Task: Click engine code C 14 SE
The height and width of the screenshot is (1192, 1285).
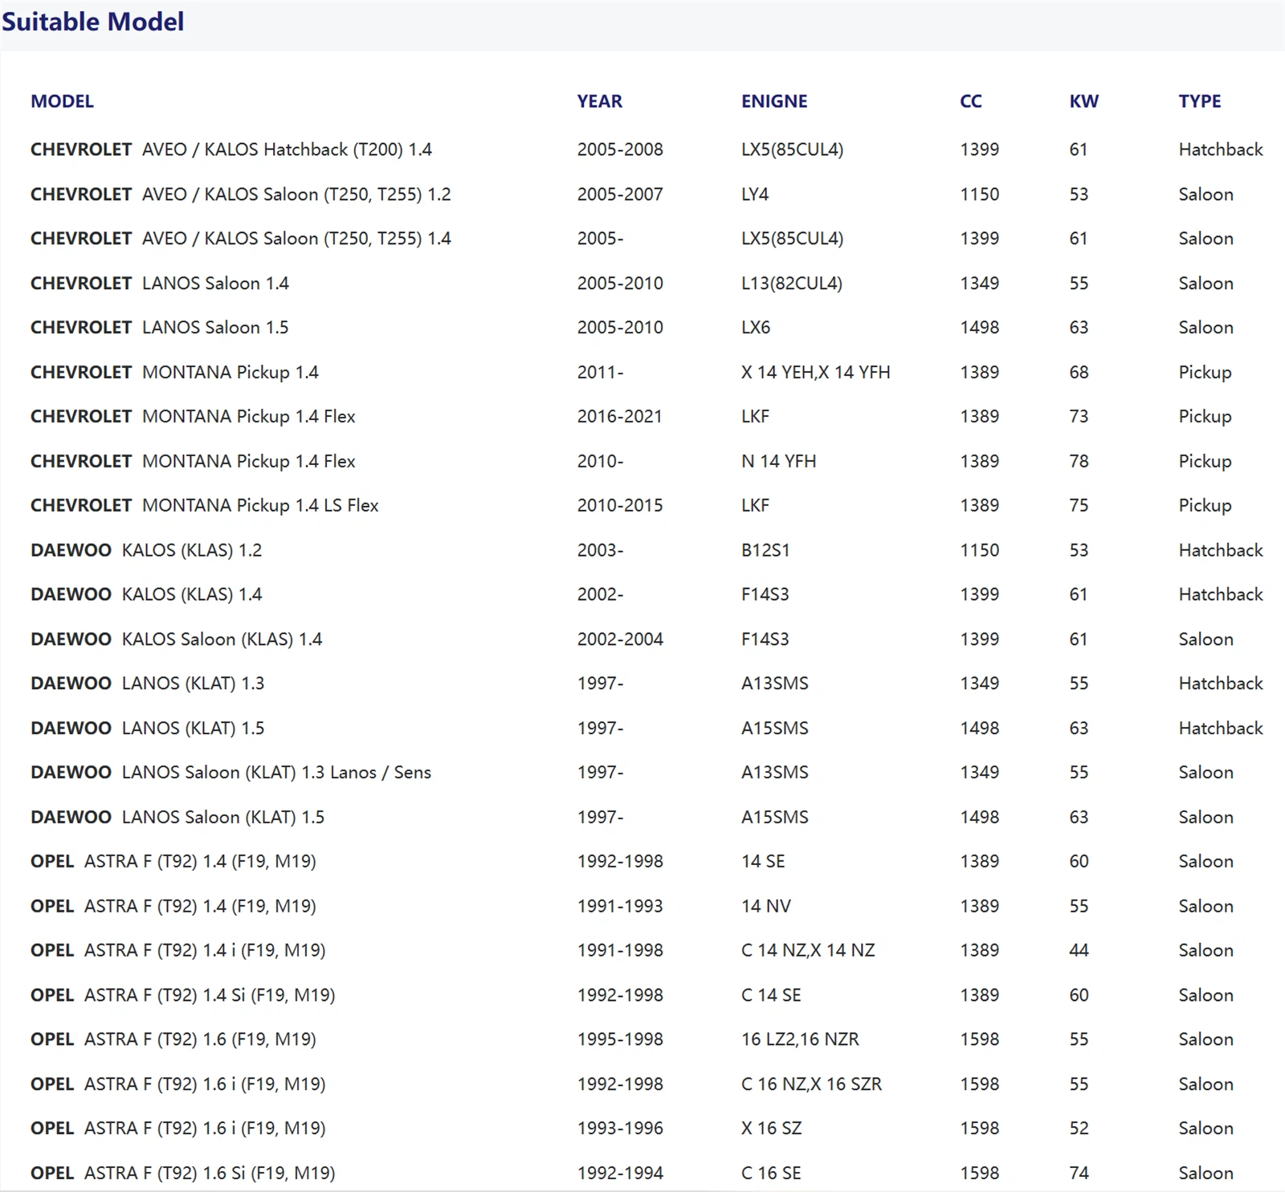Action: pyautogui.click(x=771, y=995)
